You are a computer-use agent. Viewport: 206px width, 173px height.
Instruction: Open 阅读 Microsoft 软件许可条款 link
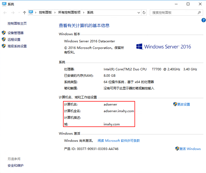click(x=119, y=141)
